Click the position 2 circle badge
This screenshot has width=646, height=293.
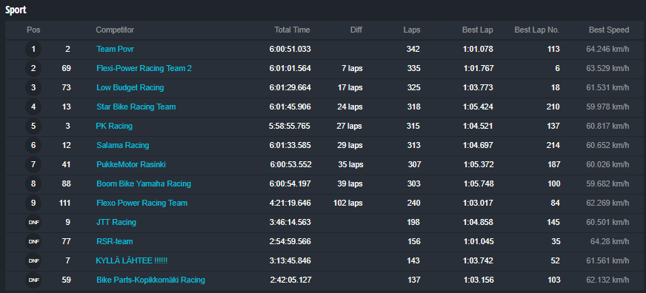click(x=33, y=69)
